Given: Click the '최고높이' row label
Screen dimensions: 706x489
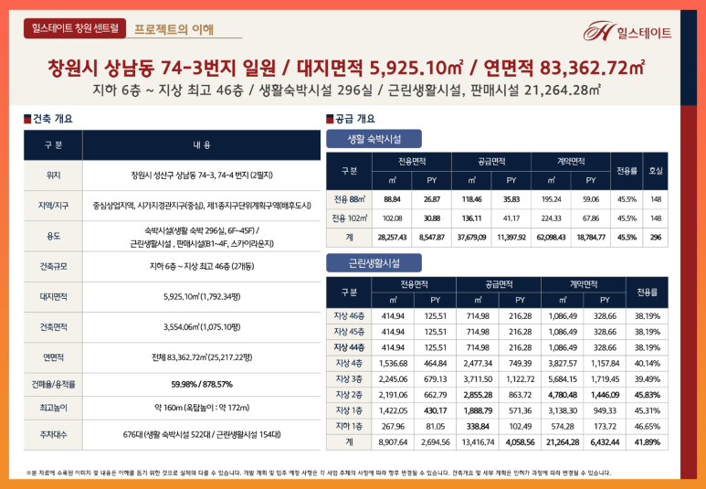Looking at the screenshot, I should 53,408.
